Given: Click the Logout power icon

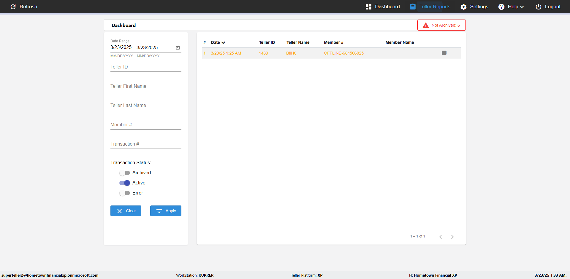Looking at the screenshot, I should 539,7.
